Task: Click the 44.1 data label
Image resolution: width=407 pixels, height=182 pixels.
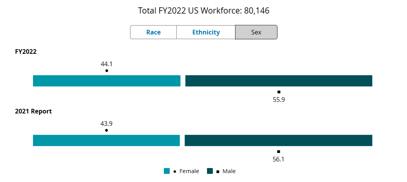Action: click(107, 64)
